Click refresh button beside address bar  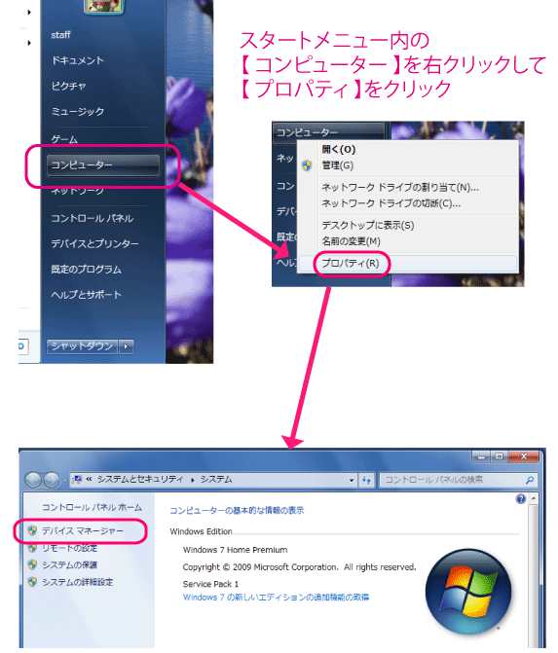[x=367, y=480]
